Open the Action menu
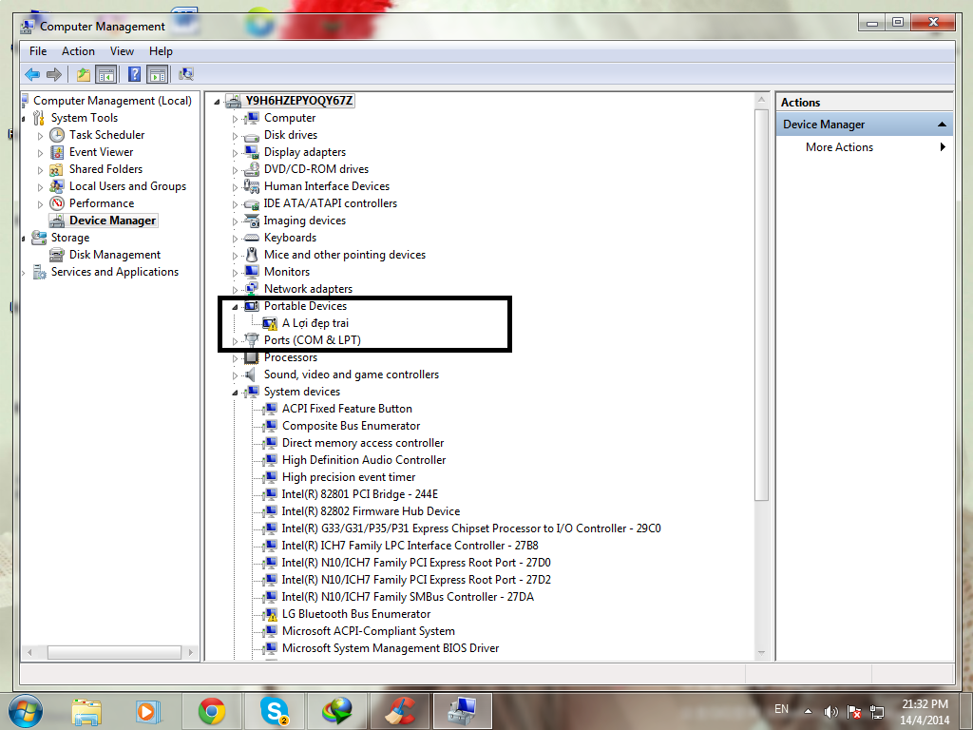Image resolution: width=973 pixels, height=730 pixels. click(x=78, y=51)
